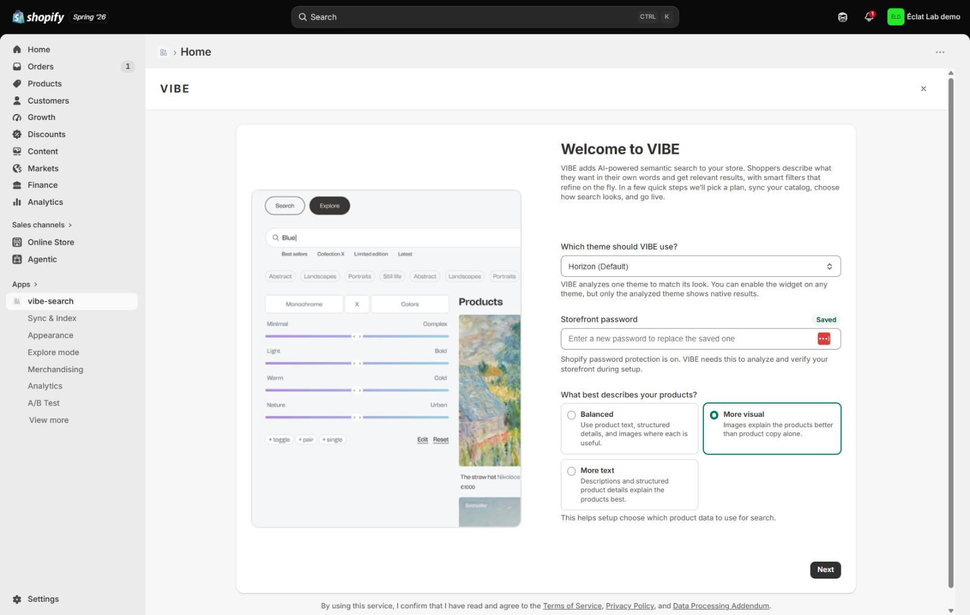970x615 pixels.
Task: Open Terms of Service link
Action: pyautogui.click(x=572, y=606)
